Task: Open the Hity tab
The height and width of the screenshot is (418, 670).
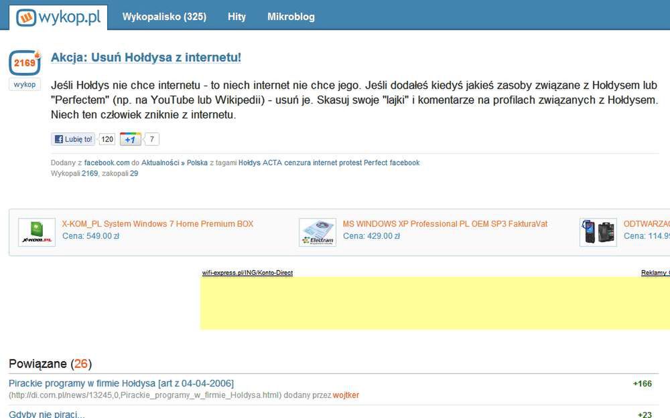Action: click(x=237, y=17)
